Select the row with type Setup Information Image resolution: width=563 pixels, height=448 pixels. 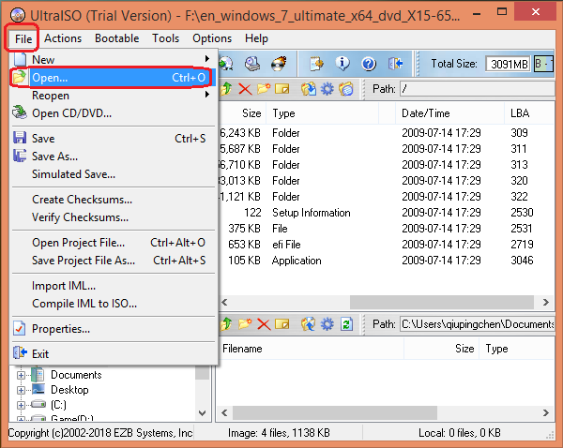pyautogui.click(x=386, y=213)
